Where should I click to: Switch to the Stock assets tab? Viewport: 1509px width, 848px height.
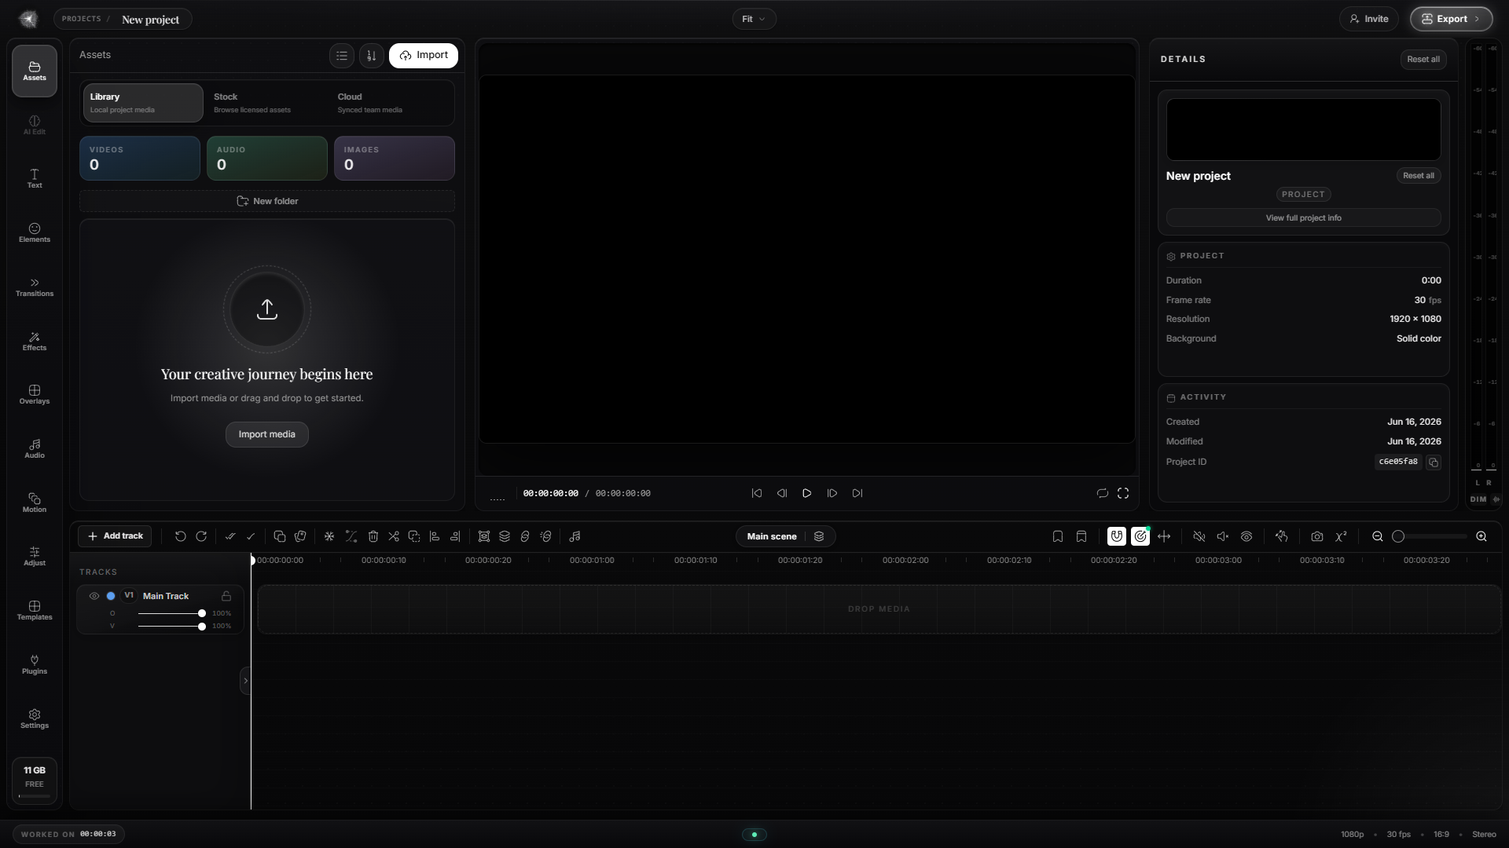266,103
